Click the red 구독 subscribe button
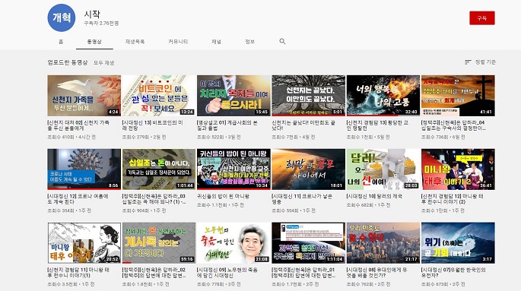521x291 pixels. pyautogui.click(x=481, y=18)
